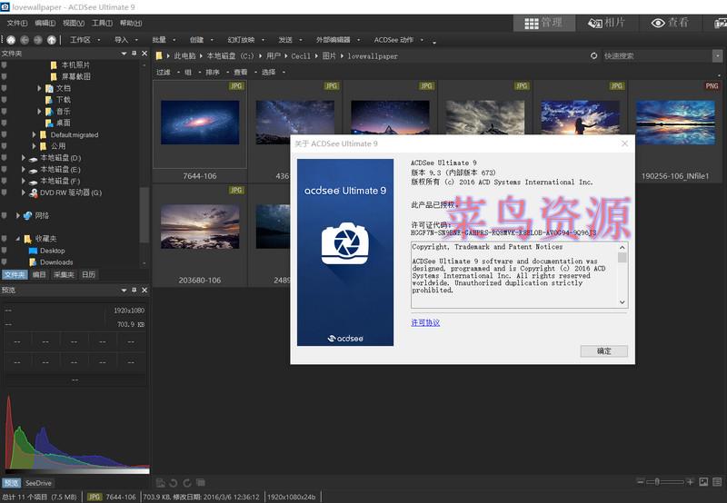Close the Preview (预览) panel
Viewport: 727px width, 503px height.
pos(144,290)
